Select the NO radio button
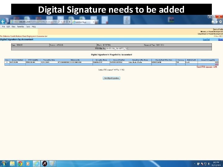This screenshot has height=167, width=223. tap(120, 70)
